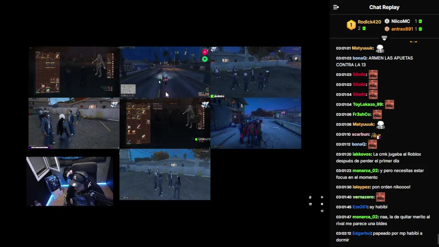The width and height of the screenshot is (439, 247).
Task: Click the green gift icon beside NiicoMC
Action: (x=420, y=21)
